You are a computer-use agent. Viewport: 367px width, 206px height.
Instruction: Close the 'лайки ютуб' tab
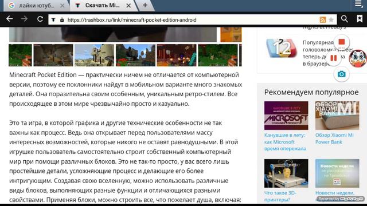[x=62, y=6]
